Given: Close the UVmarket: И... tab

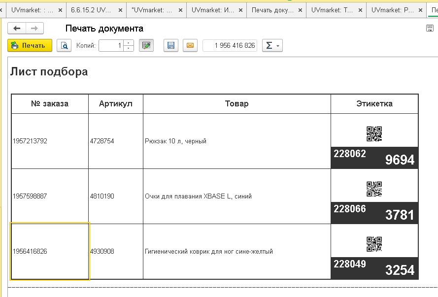Looking at the screenshot, I should click(x=240, y=10).
